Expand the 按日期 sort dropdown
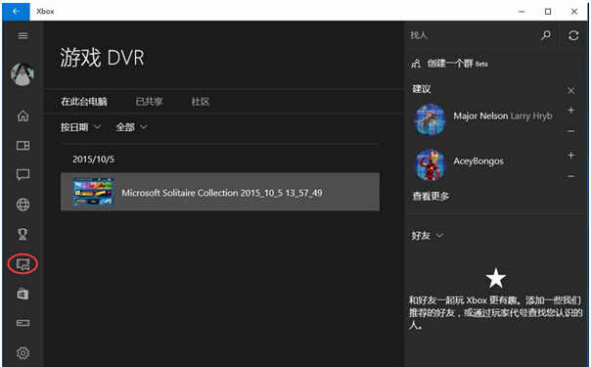591x367 pixels. pos(80,127)
